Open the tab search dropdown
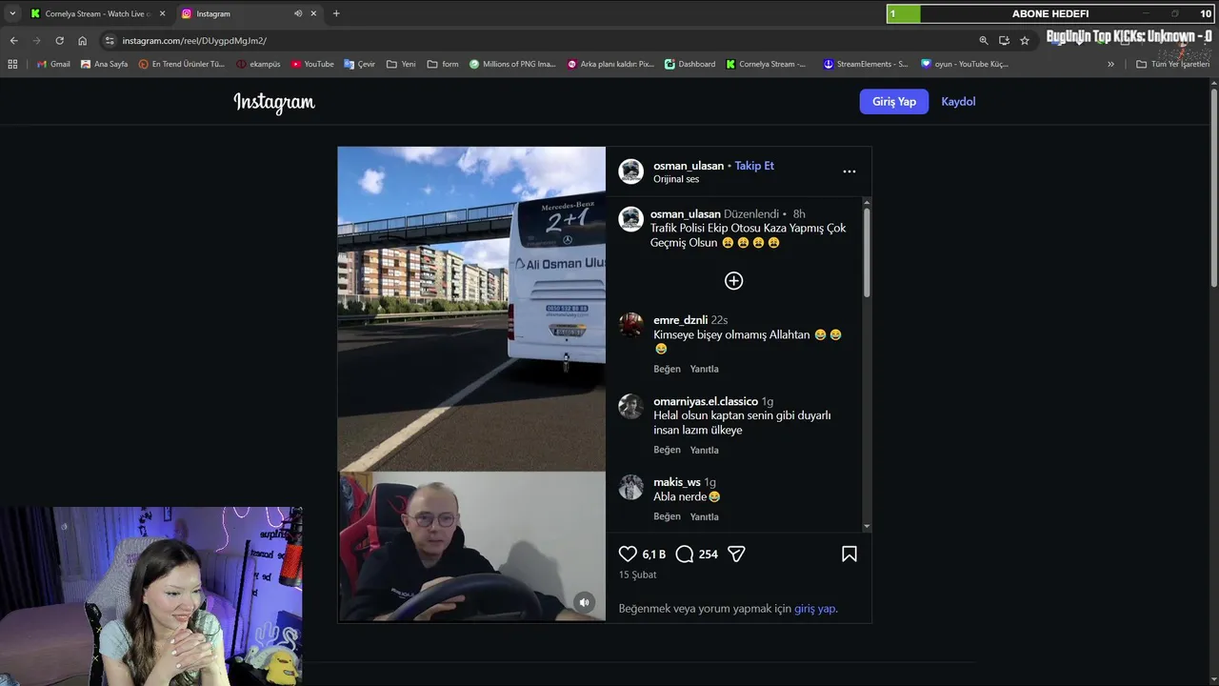Screen dimensions: 1219x686 point(12,13)
